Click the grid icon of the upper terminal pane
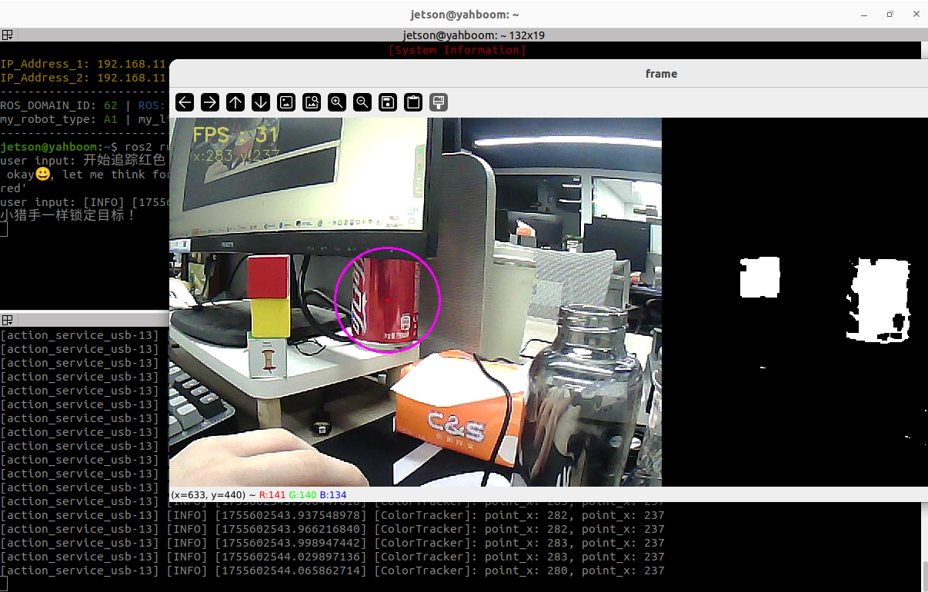Image resolution: width=928 pixels, height=592 pixels. pyautogui.click(x=7, y=35)
